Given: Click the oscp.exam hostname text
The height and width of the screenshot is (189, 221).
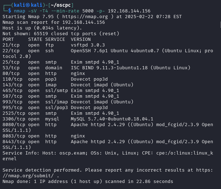Looking at the screenshot, I should pyautogui.click(x=72, y=153).
